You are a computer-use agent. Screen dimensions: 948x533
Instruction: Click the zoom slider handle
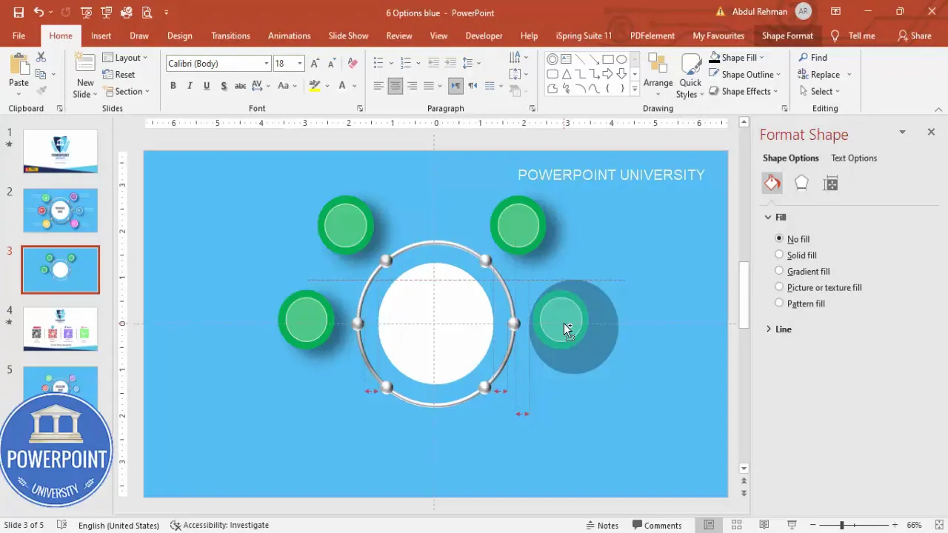842,525
